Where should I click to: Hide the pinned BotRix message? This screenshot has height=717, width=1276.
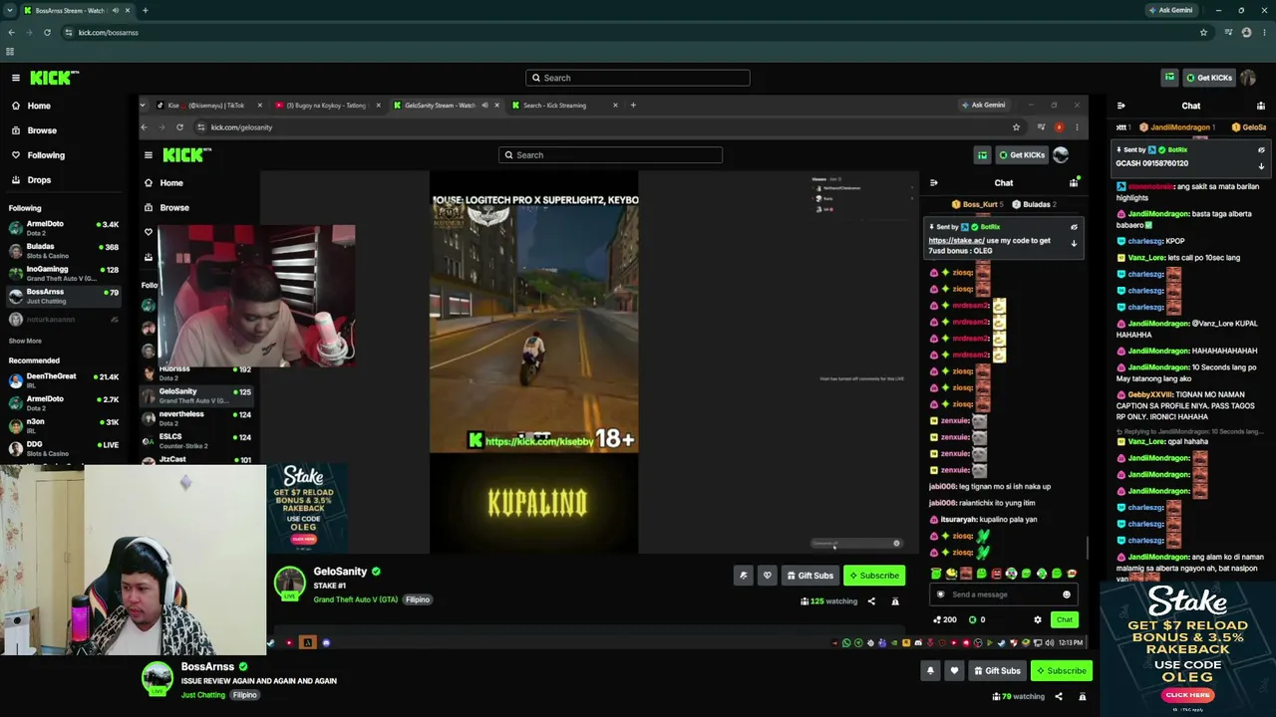(1261, 150)
